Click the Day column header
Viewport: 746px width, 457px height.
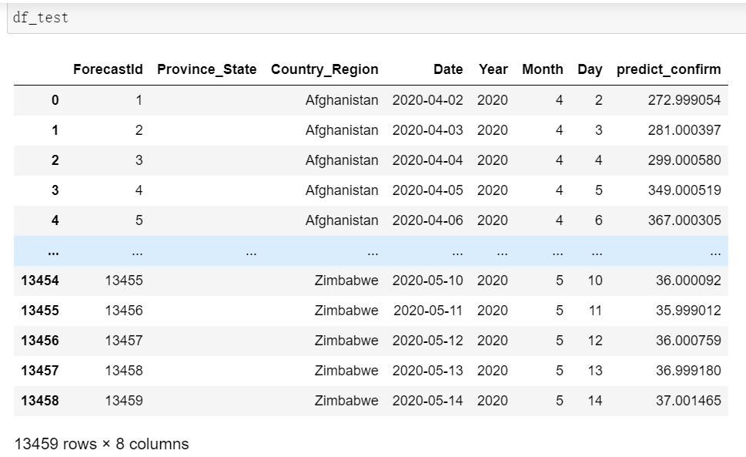click(x=590, y=69)
